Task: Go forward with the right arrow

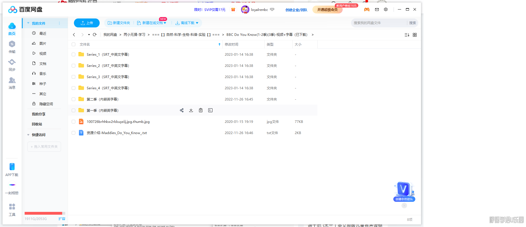Action: 82,35
